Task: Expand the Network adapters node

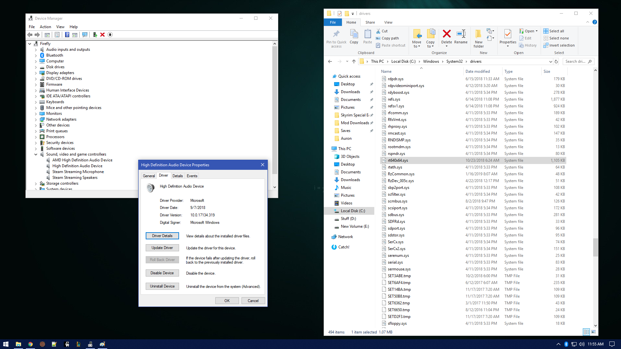Action: (36, 120)
